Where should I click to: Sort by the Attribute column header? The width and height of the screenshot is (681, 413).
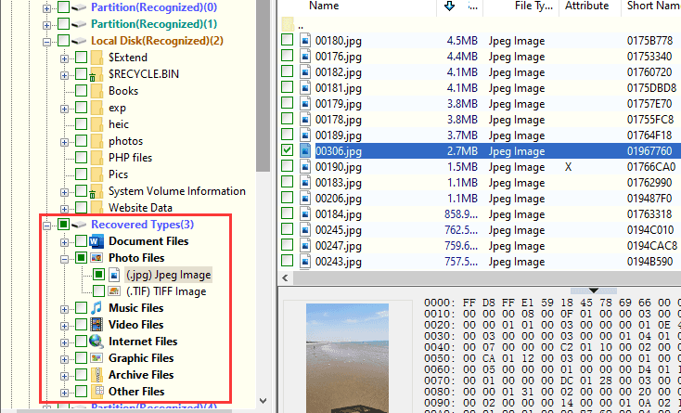tap(587, 6)
